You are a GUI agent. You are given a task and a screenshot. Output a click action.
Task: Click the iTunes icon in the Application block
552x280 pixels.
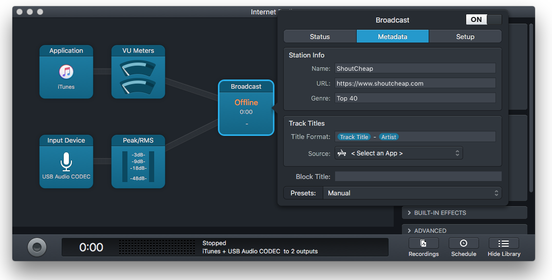click(x=66, y=72)
